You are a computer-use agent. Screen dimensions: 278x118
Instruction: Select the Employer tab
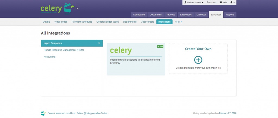(x=216, y=15)
